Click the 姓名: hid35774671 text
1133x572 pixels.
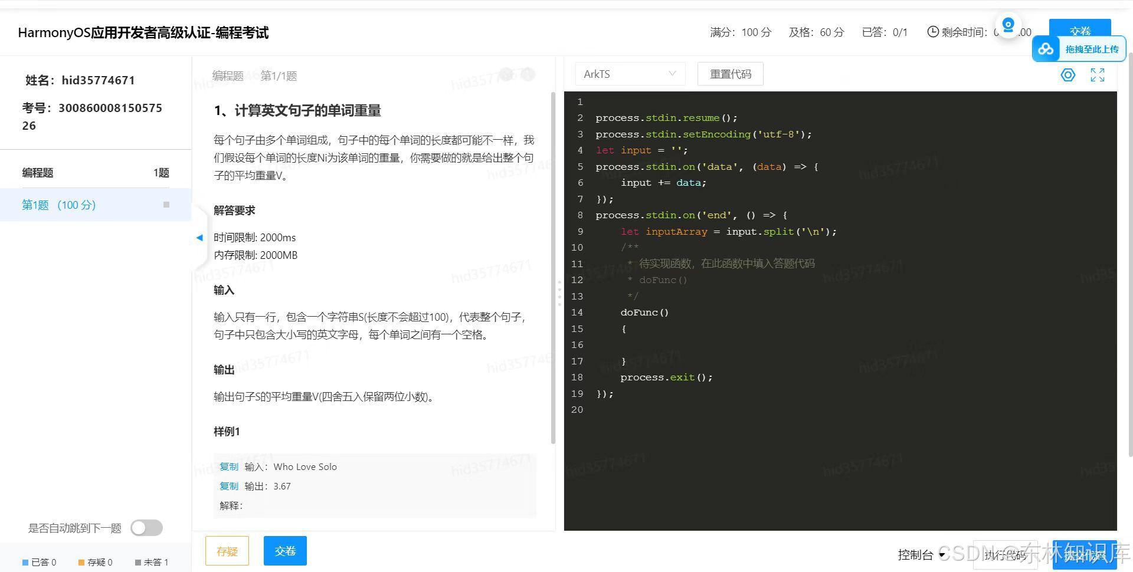coord(80,80)
